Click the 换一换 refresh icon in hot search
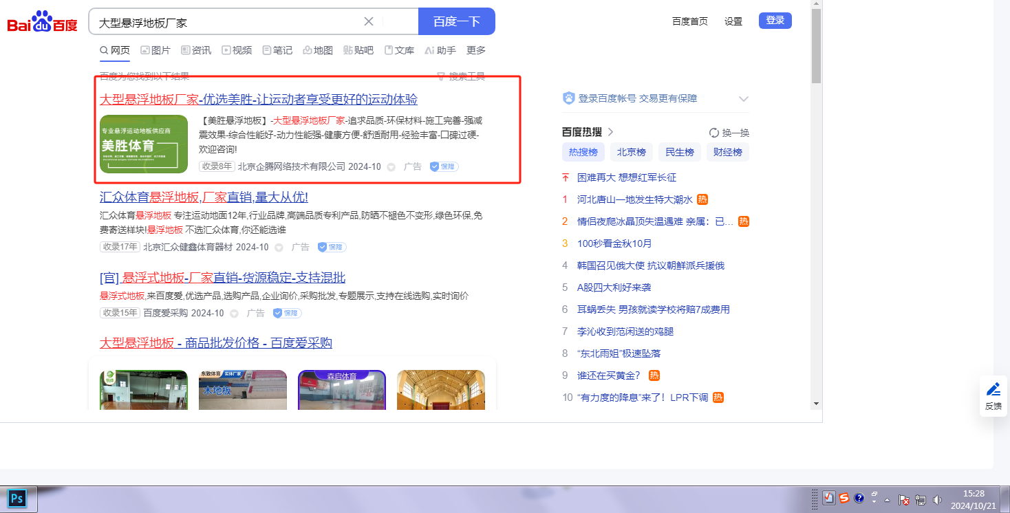The image size is (1010, 513). pyautogui.click(x=714, y=133)
